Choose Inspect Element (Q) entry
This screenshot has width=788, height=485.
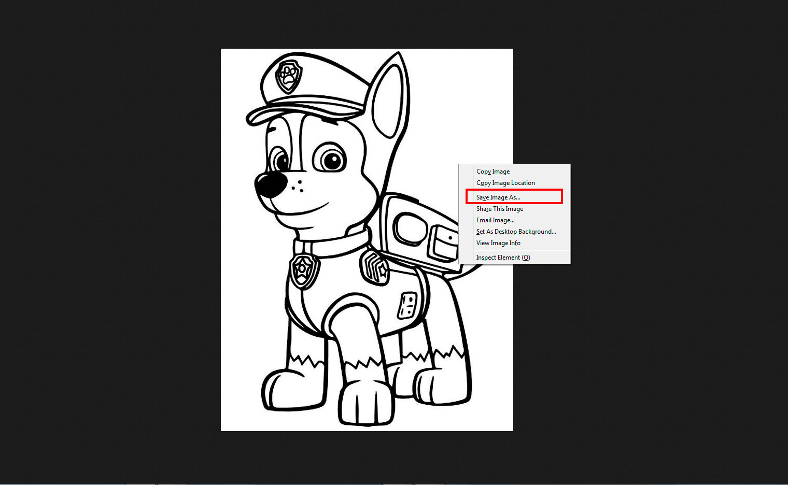click(514, 258)
